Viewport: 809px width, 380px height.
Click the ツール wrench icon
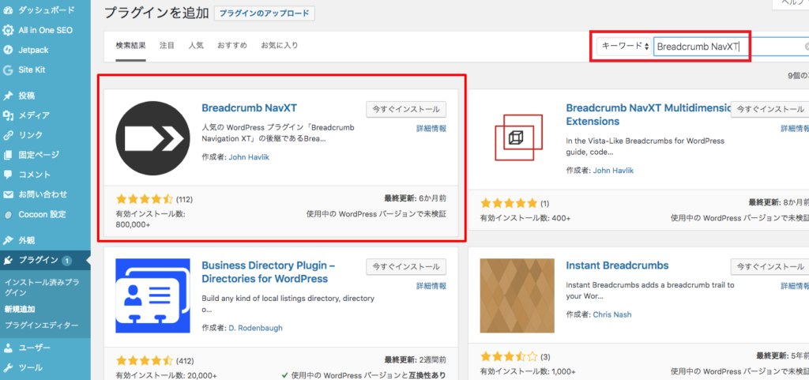point(8,367)
